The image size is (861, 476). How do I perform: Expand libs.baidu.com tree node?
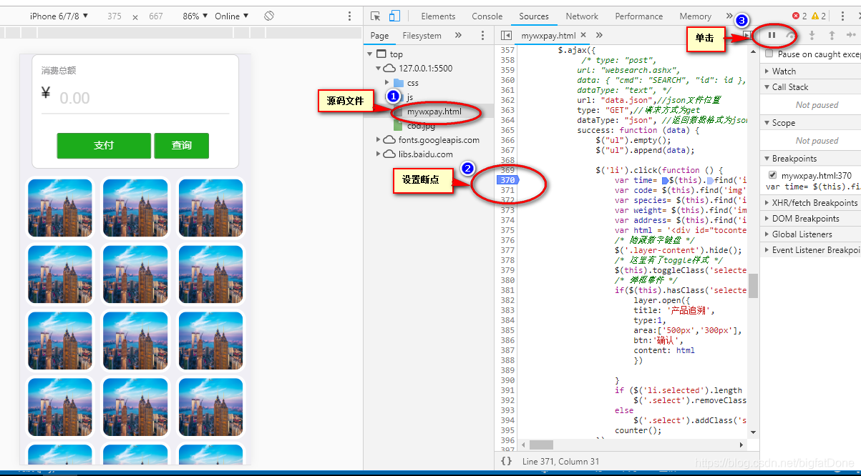pyautogui.click(x=379, y=154)
